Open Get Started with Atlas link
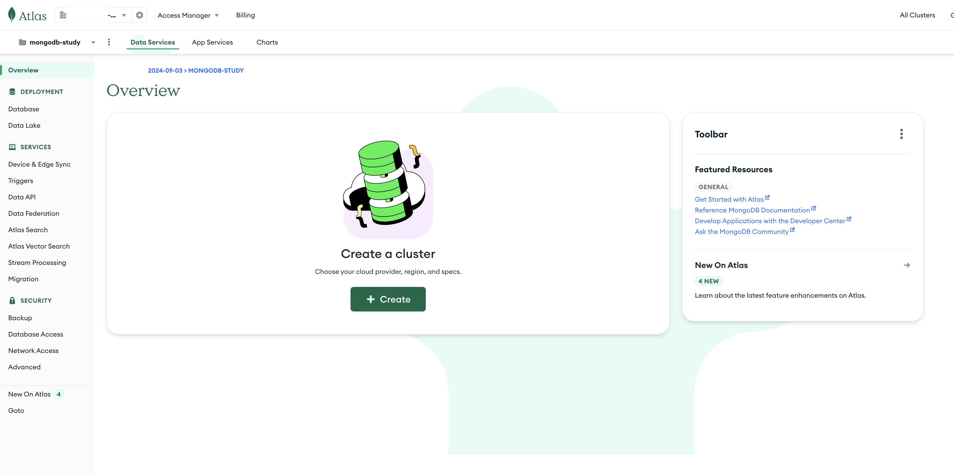Screen dimensions: 954x474 729,199
